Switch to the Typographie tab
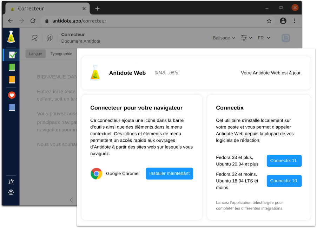This screenshot has height=228, width=317. (x=61, y=54)
